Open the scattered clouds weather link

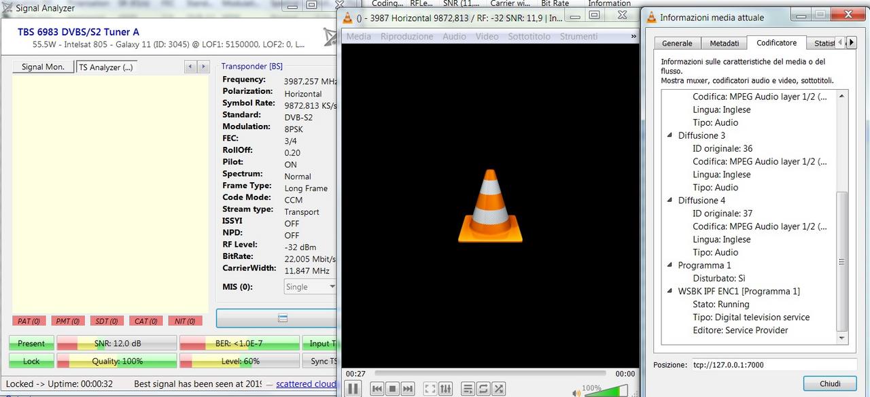[307, 384]
